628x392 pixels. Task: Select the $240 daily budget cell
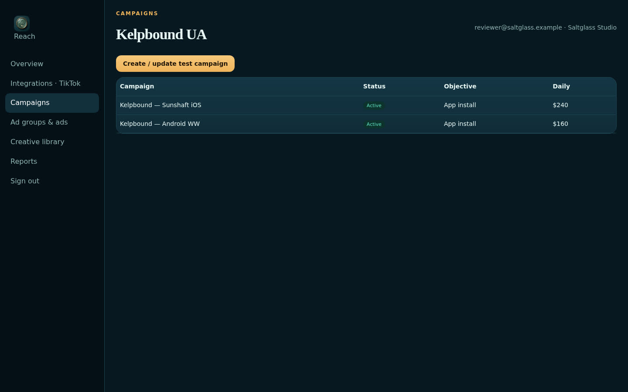click(560, 105)
